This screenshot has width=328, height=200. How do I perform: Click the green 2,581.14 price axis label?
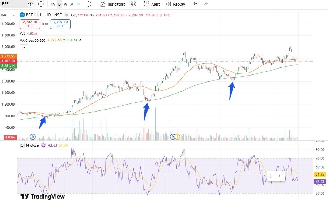pos(8,66)
